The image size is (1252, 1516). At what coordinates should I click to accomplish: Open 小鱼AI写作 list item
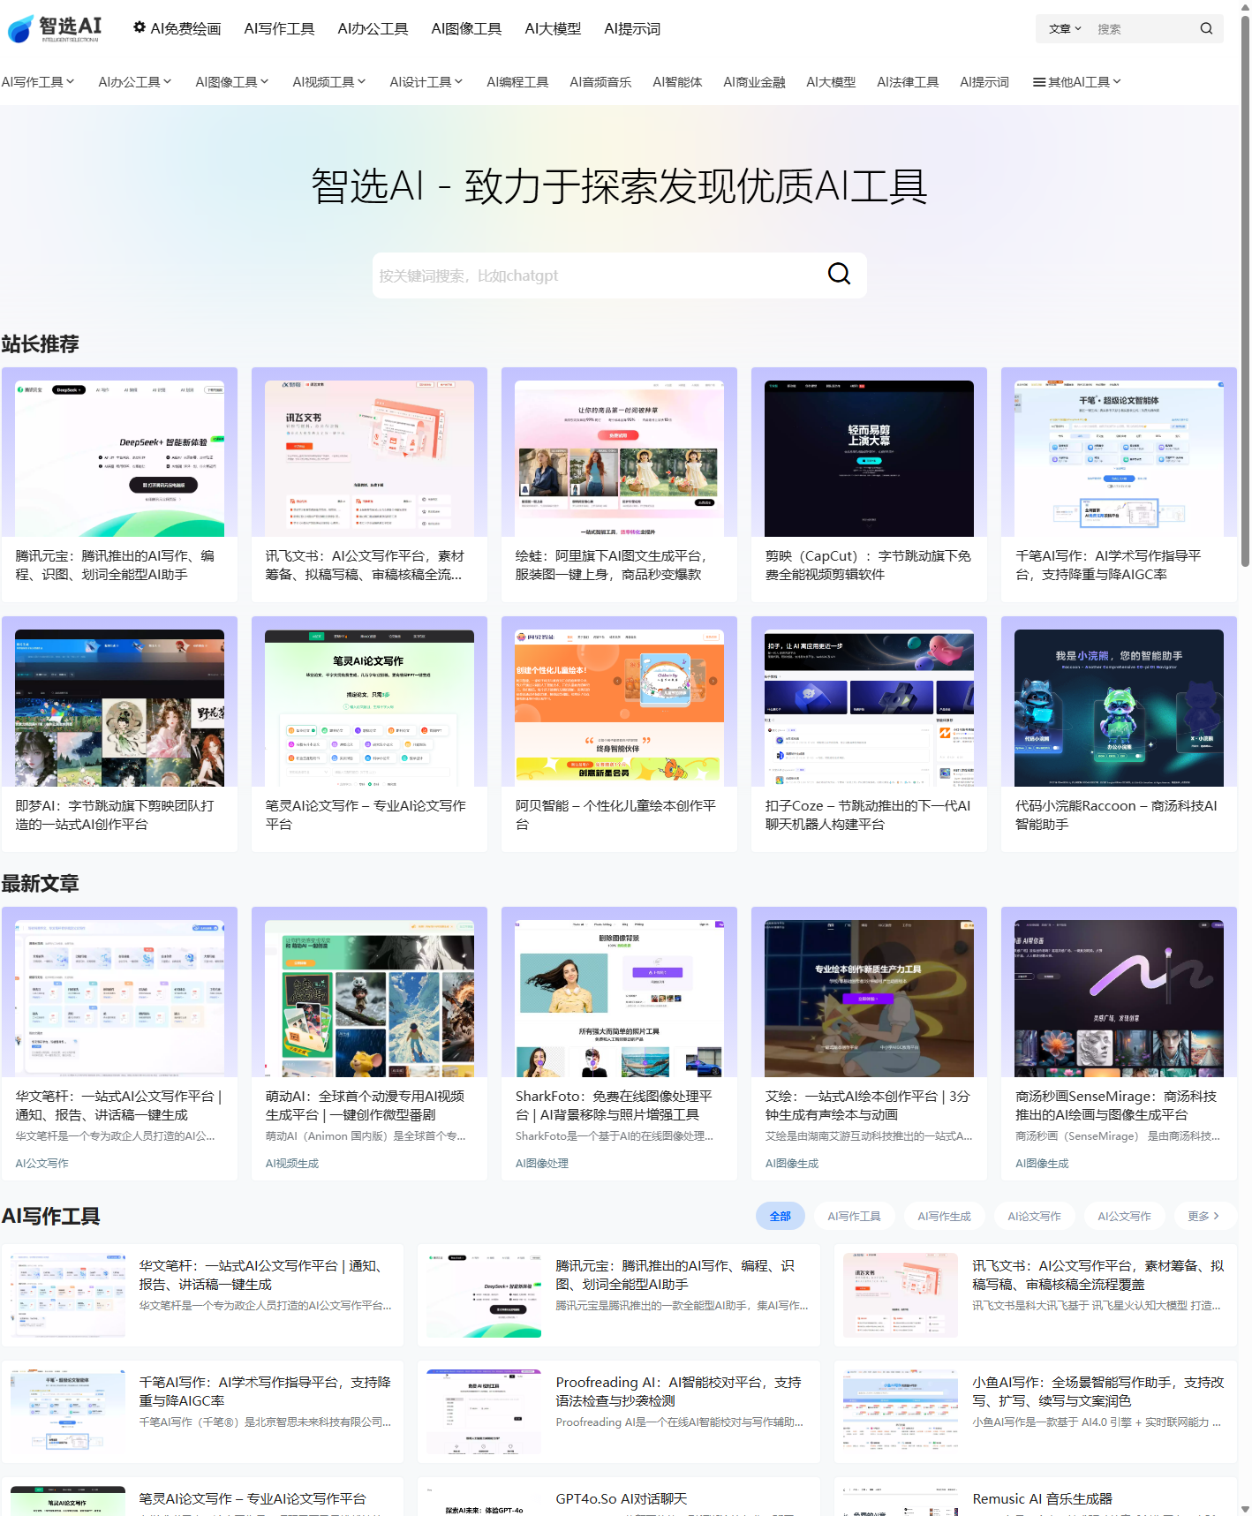pos(1035,1411)
